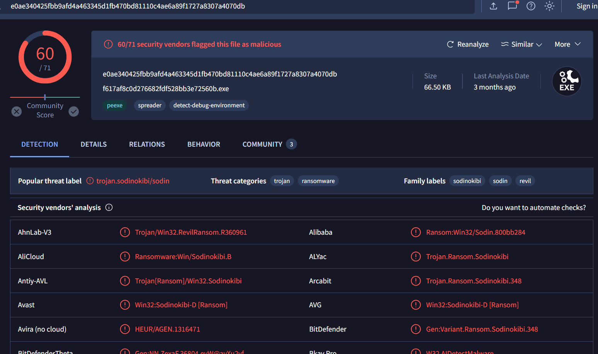Expand the Similar dropdown
The width and height of the screenshot is (598, 354).
[522, 44]
